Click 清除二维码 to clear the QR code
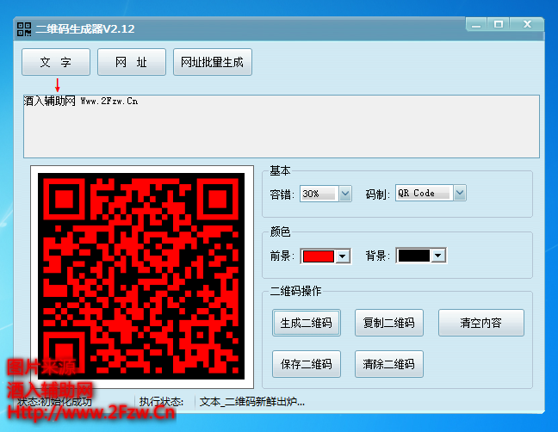Viewport: 558px width, 432px height. point(389,364)
